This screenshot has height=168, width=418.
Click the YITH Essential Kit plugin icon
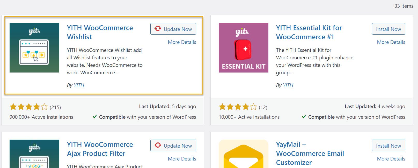244,48
